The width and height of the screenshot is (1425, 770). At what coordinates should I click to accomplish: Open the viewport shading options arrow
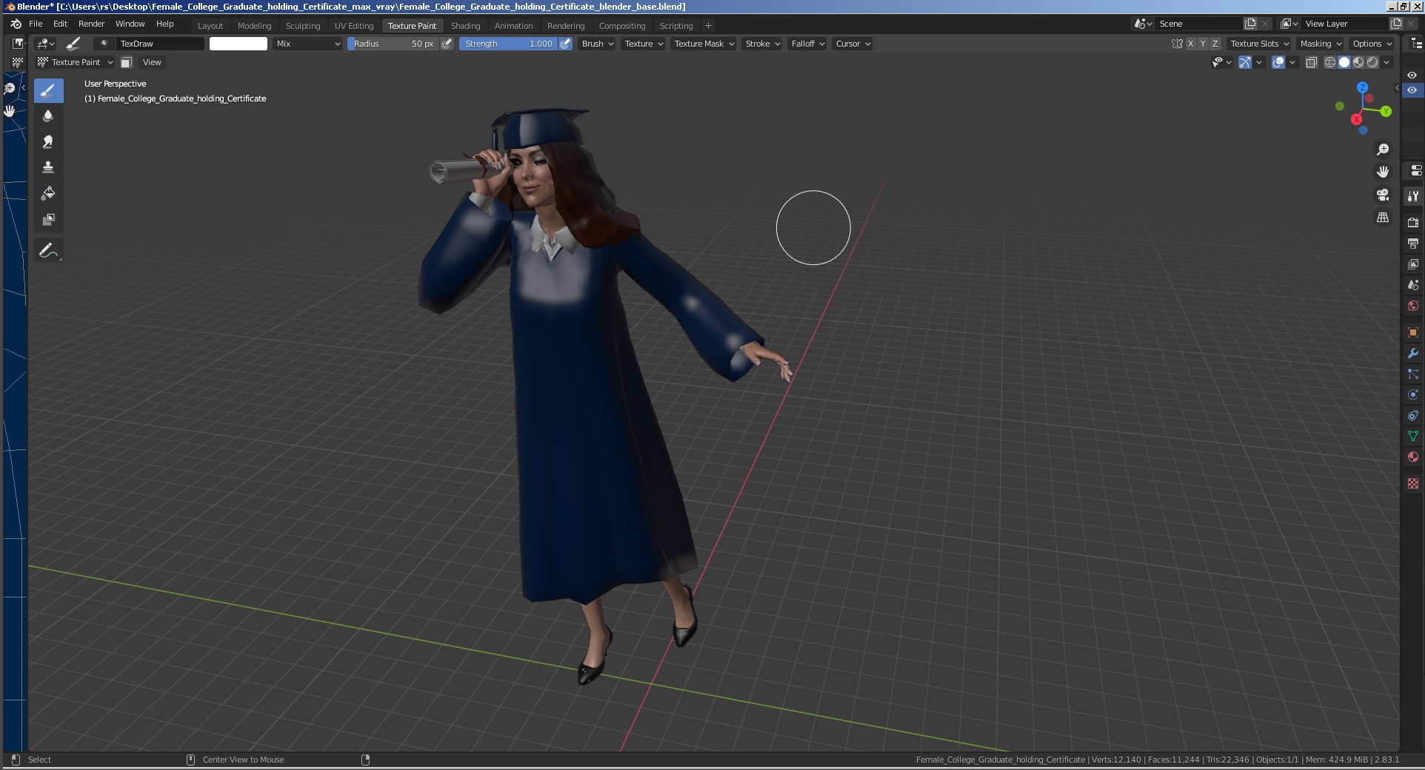(x=1386, y=62)
